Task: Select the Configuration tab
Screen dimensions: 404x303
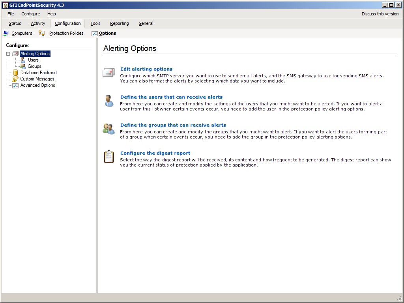Action: (67, 23)
